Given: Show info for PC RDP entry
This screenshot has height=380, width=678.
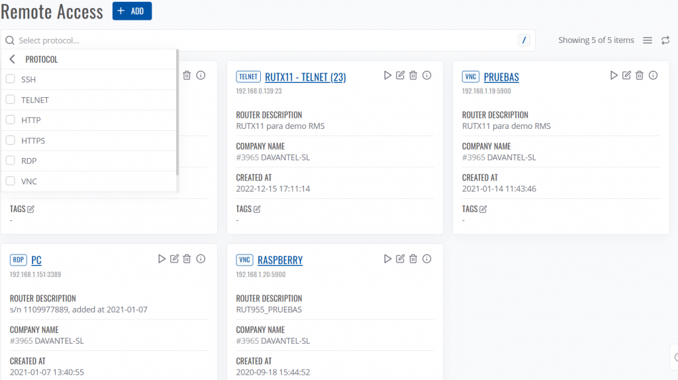Looking at the screenshot, I should (x=201, y=258).
